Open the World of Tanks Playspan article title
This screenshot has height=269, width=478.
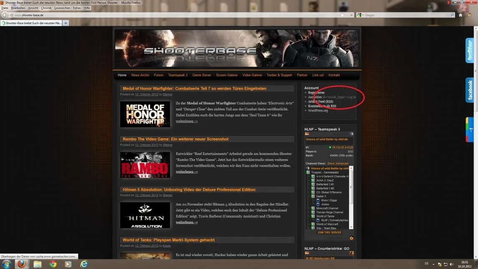169,240
